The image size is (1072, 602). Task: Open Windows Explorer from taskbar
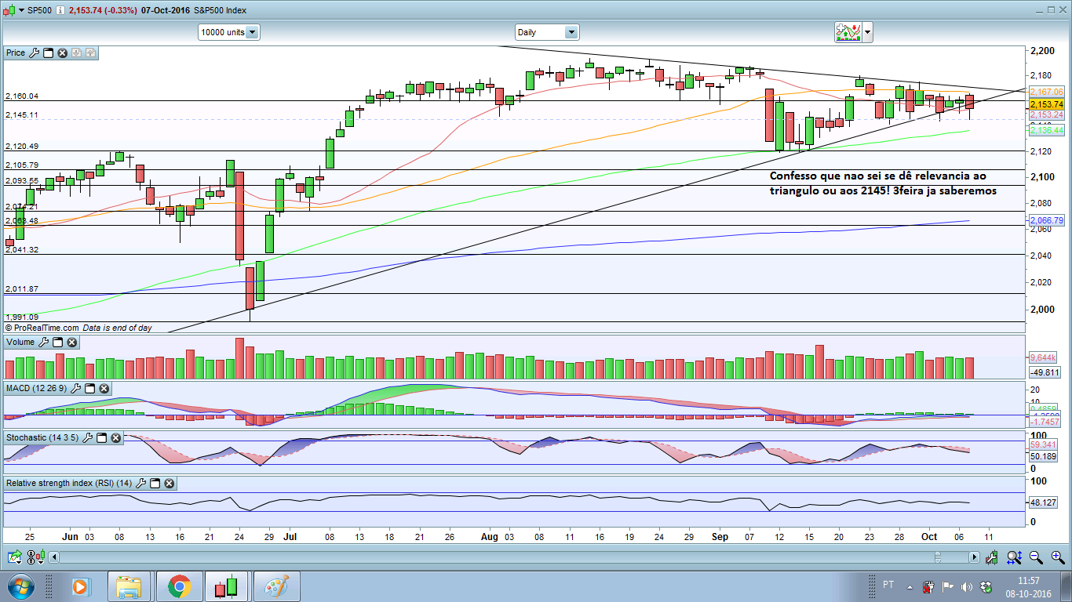click(129, 586)
